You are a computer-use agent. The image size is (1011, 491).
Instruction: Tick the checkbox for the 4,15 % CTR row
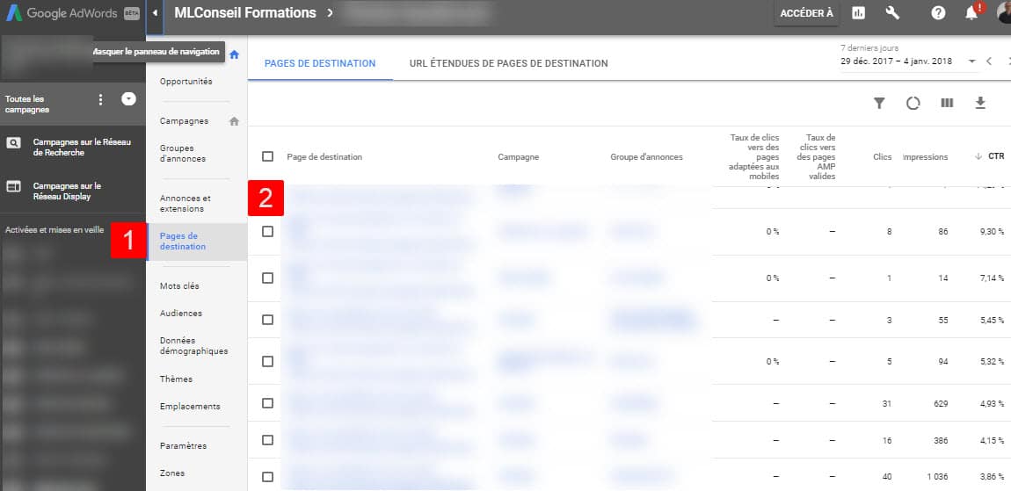(267, 440)
